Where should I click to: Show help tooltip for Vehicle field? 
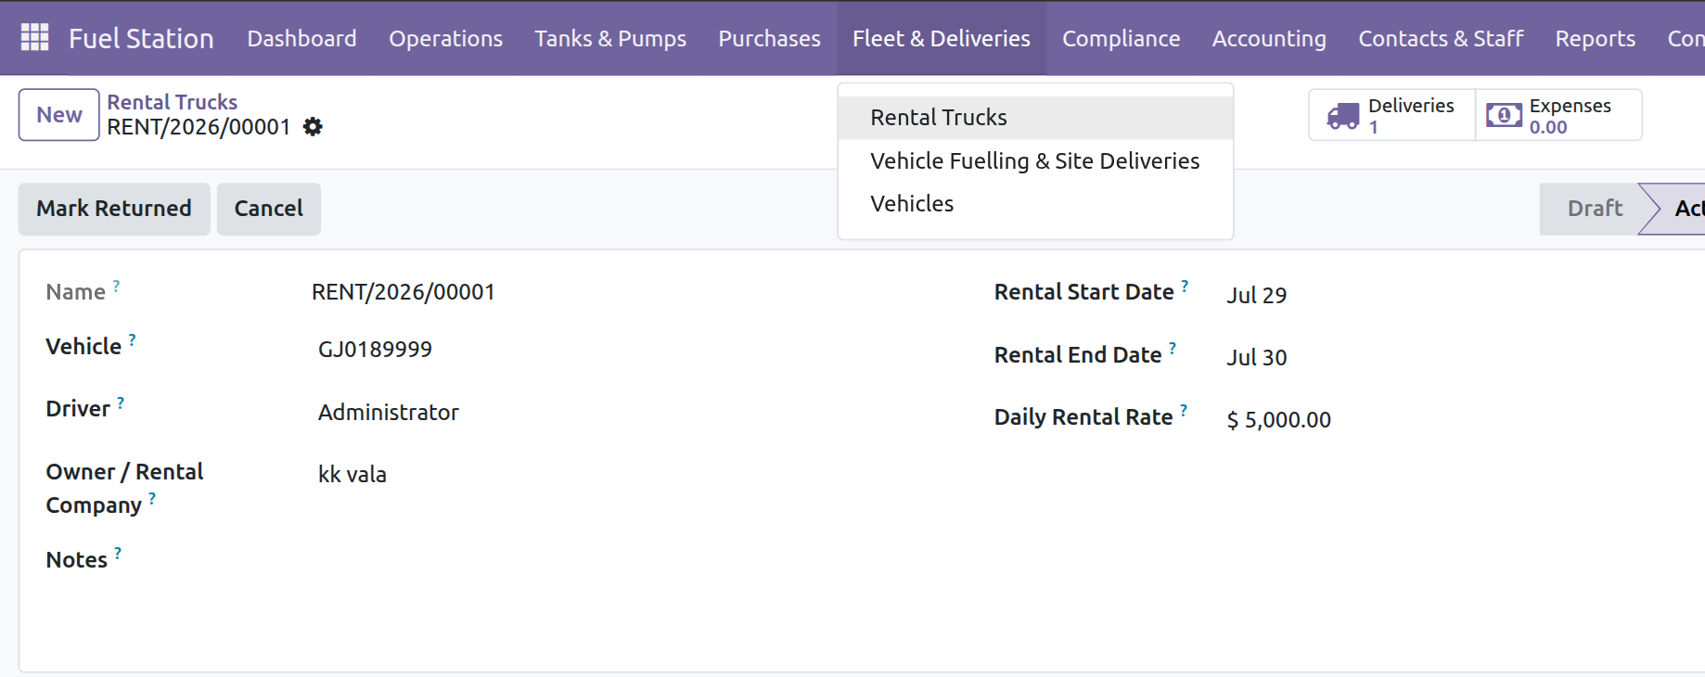tap(132, 340)
